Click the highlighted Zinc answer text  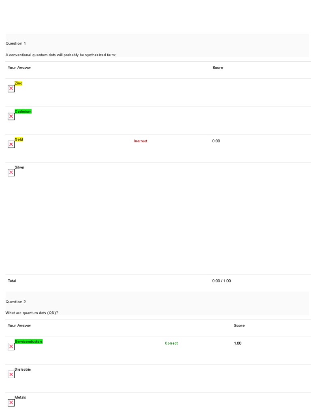[x=18, y=83]
